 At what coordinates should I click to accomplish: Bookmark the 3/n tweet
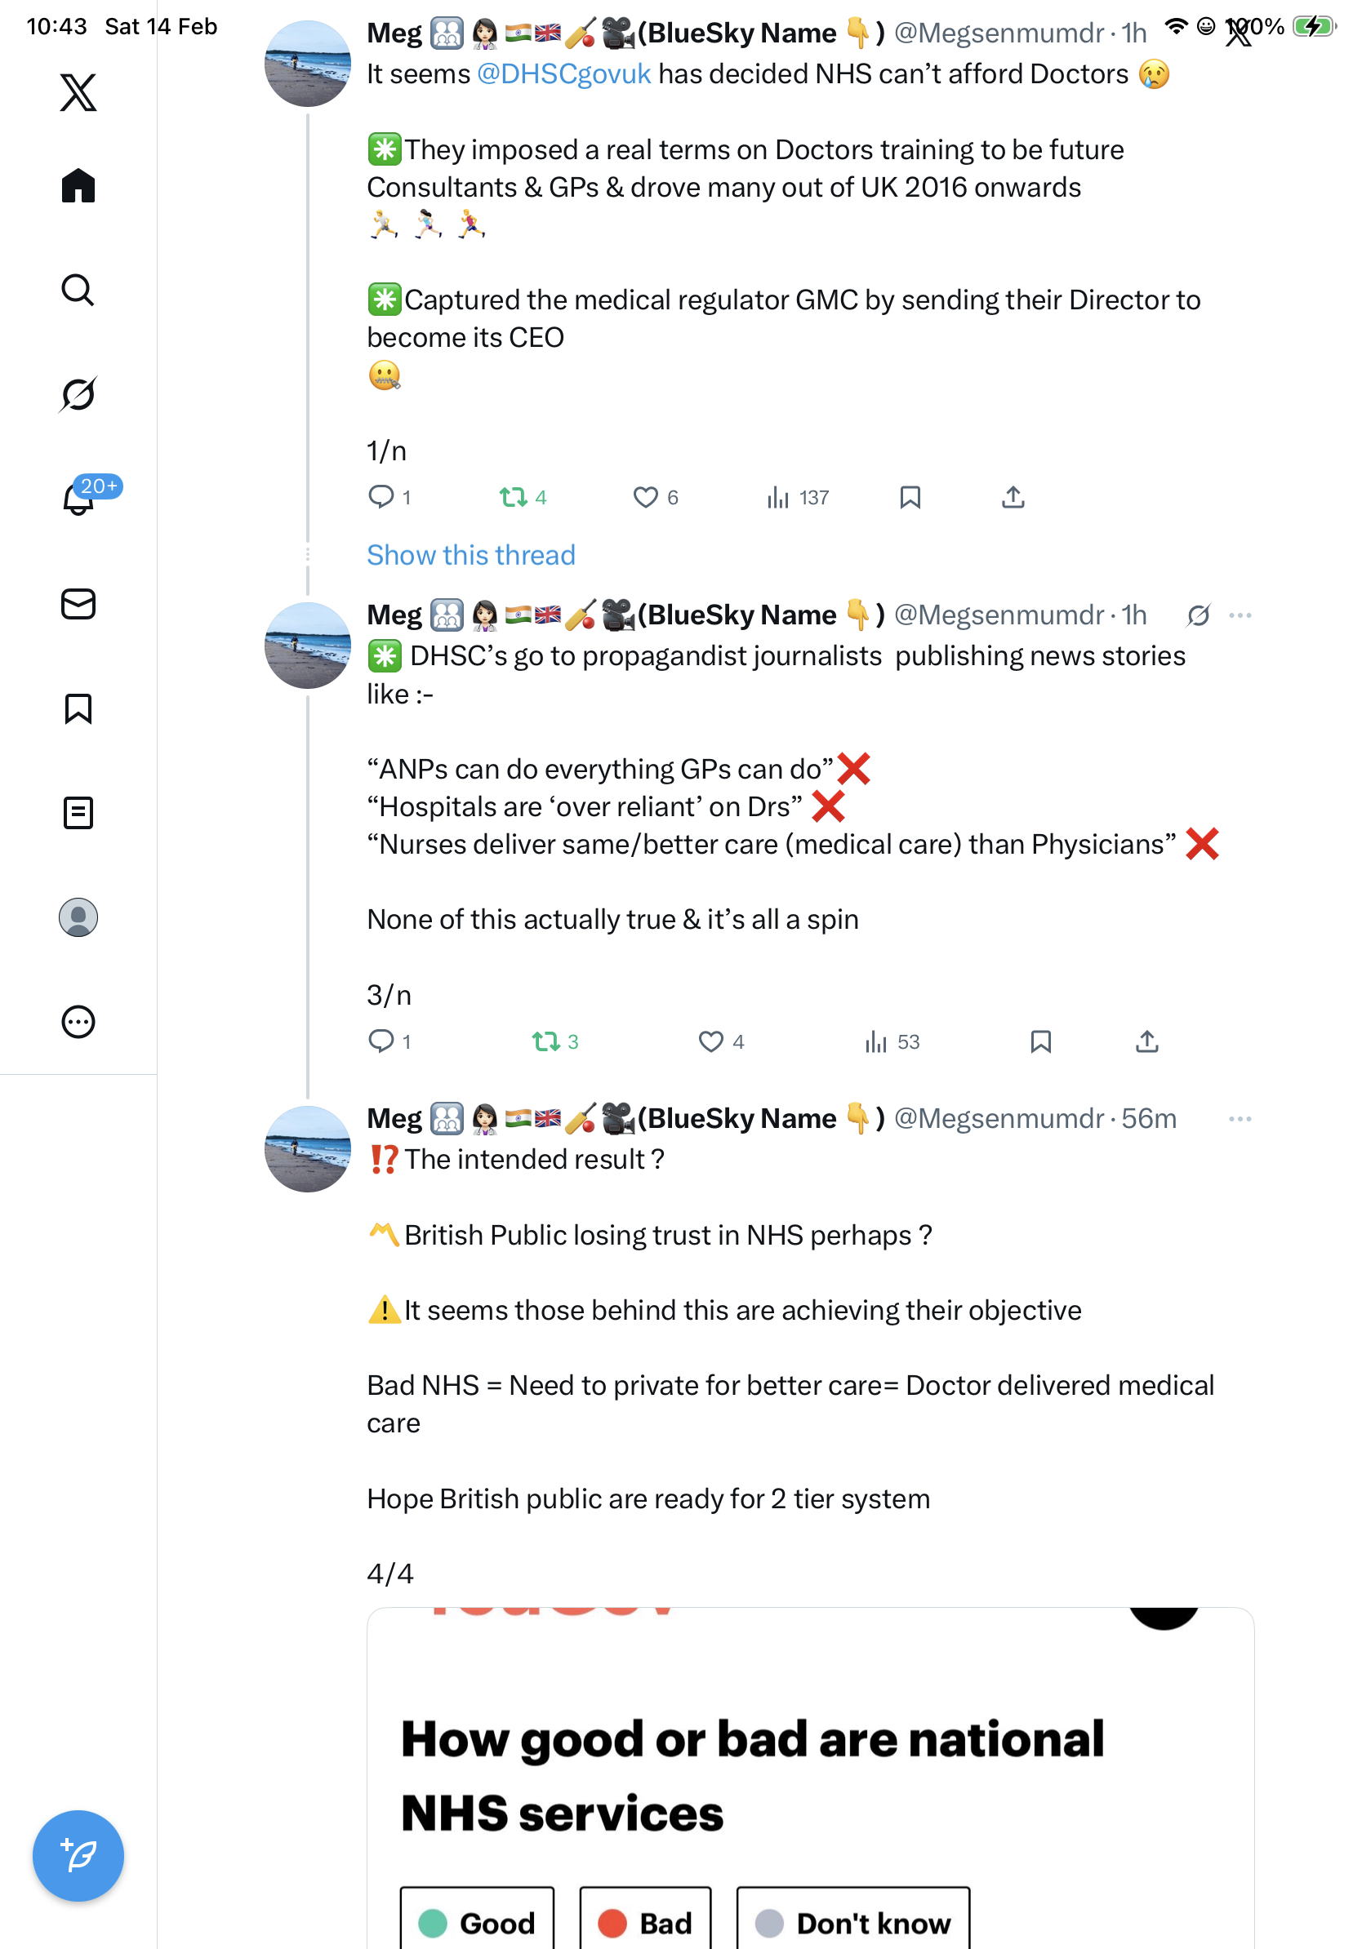click(1040, 1041)
